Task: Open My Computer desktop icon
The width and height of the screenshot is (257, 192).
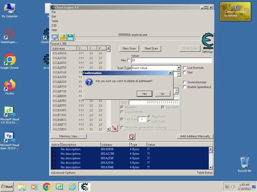Action: (x=10, y=10)
